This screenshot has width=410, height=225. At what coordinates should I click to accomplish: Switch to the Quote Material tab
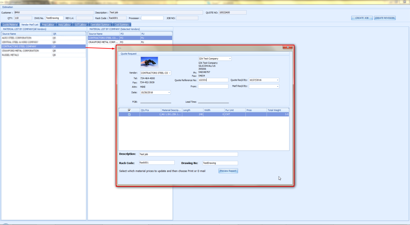click(x=10, y=25)
